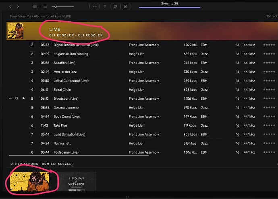Click artist Front Line Assembly on Sedation row
The height and width of the screenshot is (199, 278).
[x=144, y=63]
